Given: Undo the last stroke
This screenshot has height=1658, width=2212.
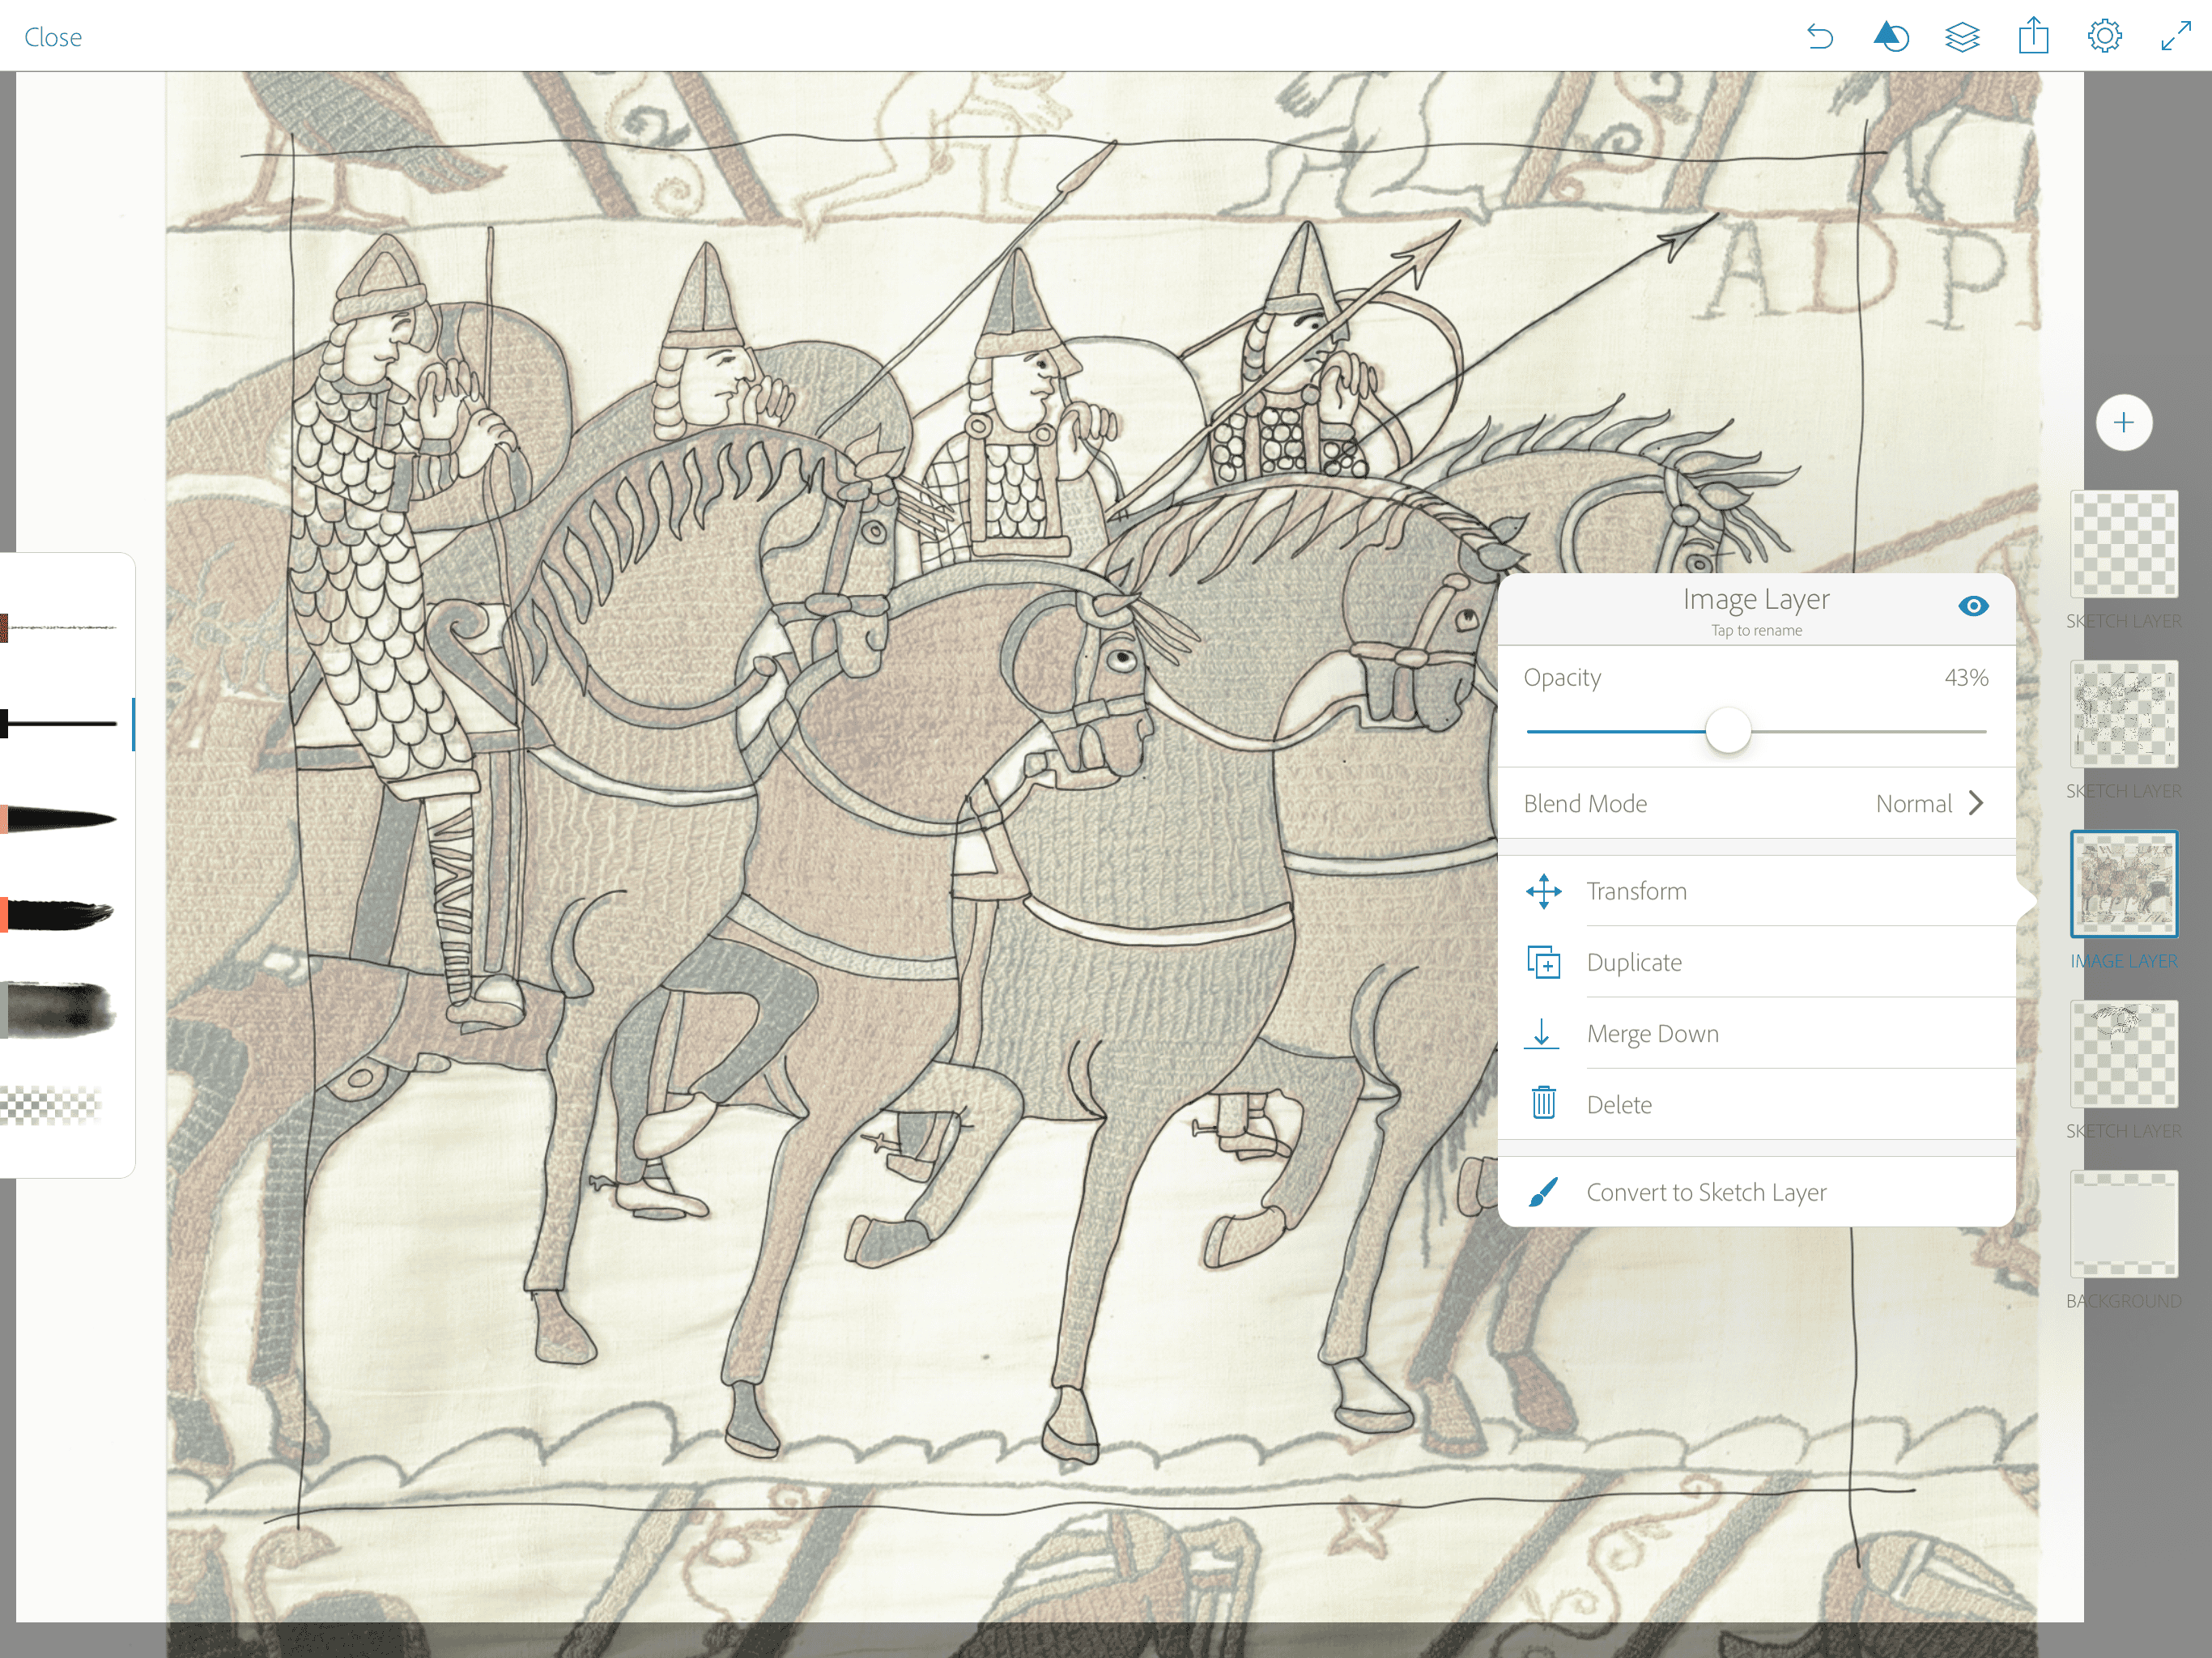Looking at the screenshot, I should [x=1820, y=37].
